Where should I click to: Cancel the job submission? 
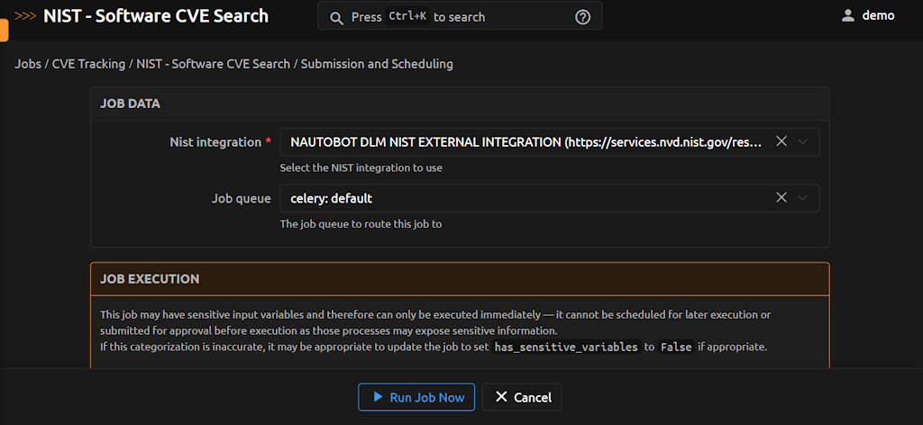tap(523, 397)
